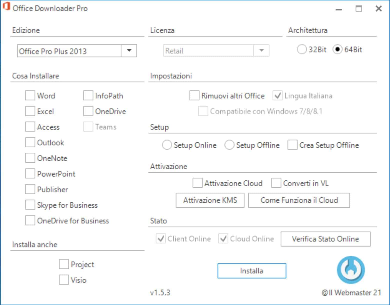Screen dimensions: 390x305
Task: Select the 64Bit architecture option
Action: point(337,49)
